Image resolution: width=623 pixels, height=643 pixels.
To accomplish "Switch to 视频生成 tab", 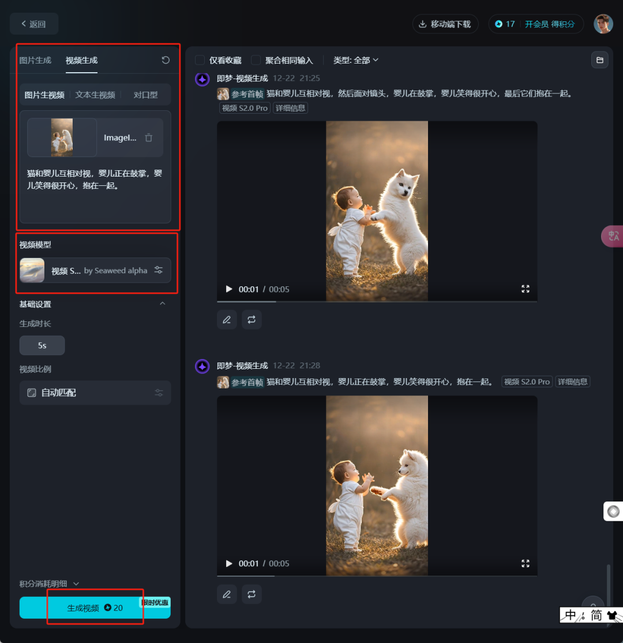I will [x=81, y=60].
